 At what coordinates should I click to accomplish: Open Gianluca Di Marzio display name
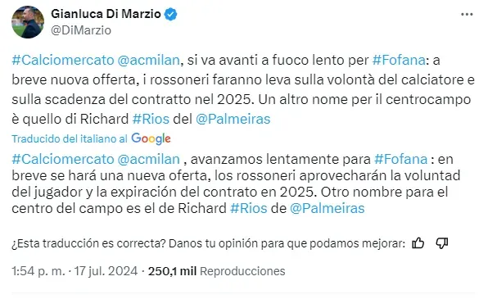(x=106, y=14)
